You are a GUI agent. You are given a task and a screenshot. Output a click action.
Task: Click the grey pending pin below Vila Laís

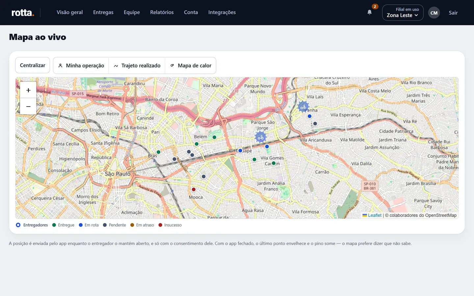click(x=315, y=124)
